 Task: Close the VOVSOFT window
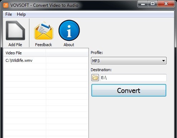166,4
